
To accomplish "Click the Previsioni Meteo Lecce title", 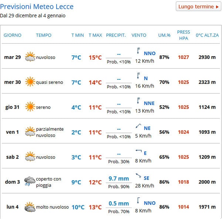I will [37, 7].
